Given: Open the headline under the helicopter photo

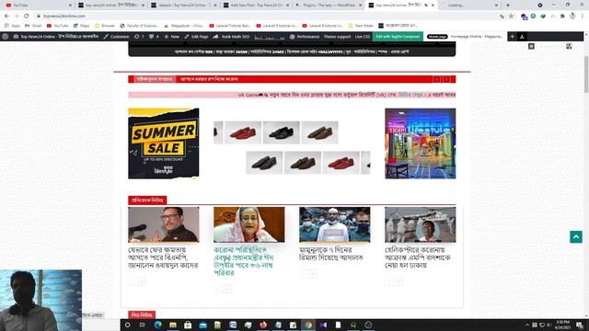Looking at the screenshot, I should pyautogui.click(x=417, y=257).
